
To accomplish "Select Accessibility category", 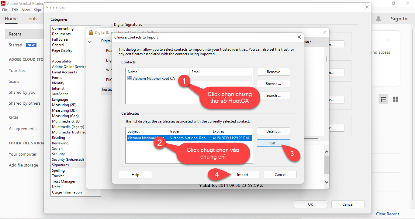I will click(62, 61).
